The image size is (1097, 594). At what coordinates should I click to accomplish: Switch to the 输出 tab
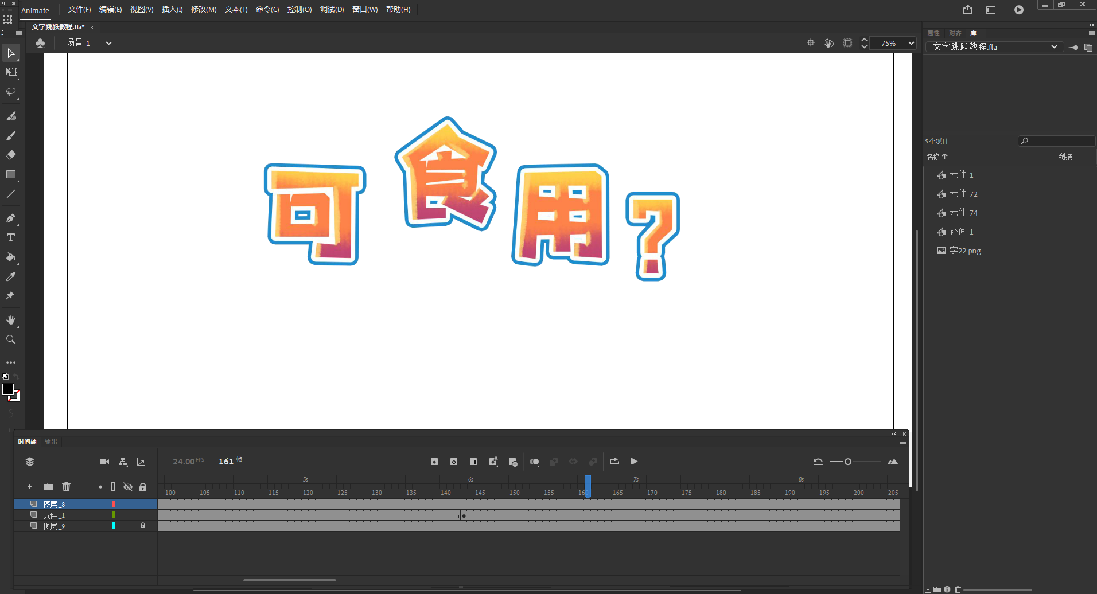pyautogui.click(x=51, y=442)
